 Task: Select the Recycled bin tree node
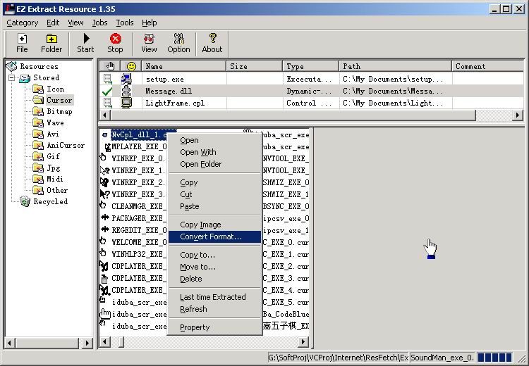(50, 202)
